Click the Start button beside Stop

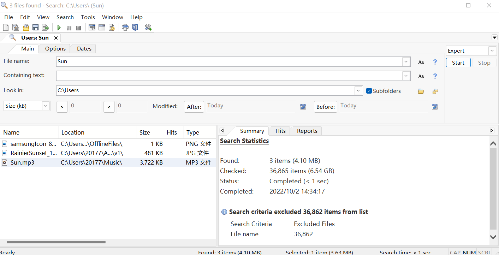458,63
